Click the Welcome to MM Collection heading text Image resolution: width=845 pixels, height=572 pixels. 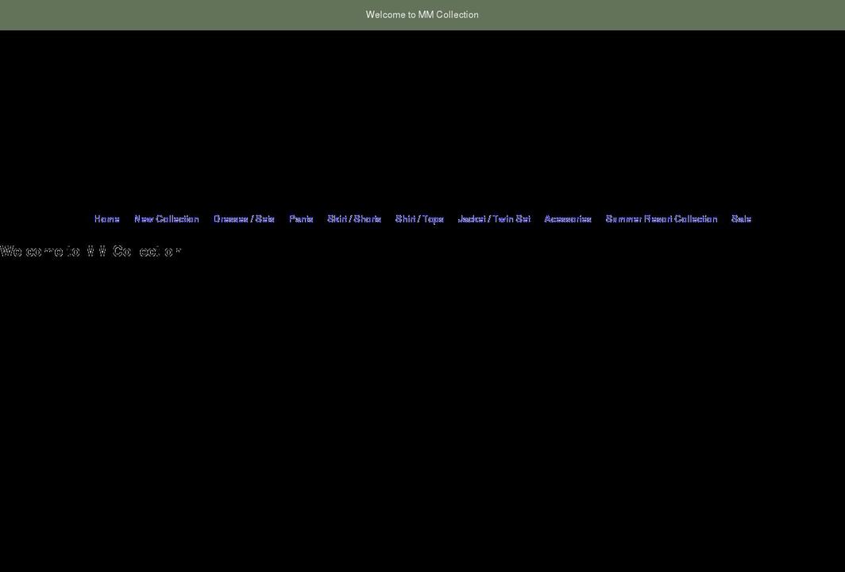[91, 250]
